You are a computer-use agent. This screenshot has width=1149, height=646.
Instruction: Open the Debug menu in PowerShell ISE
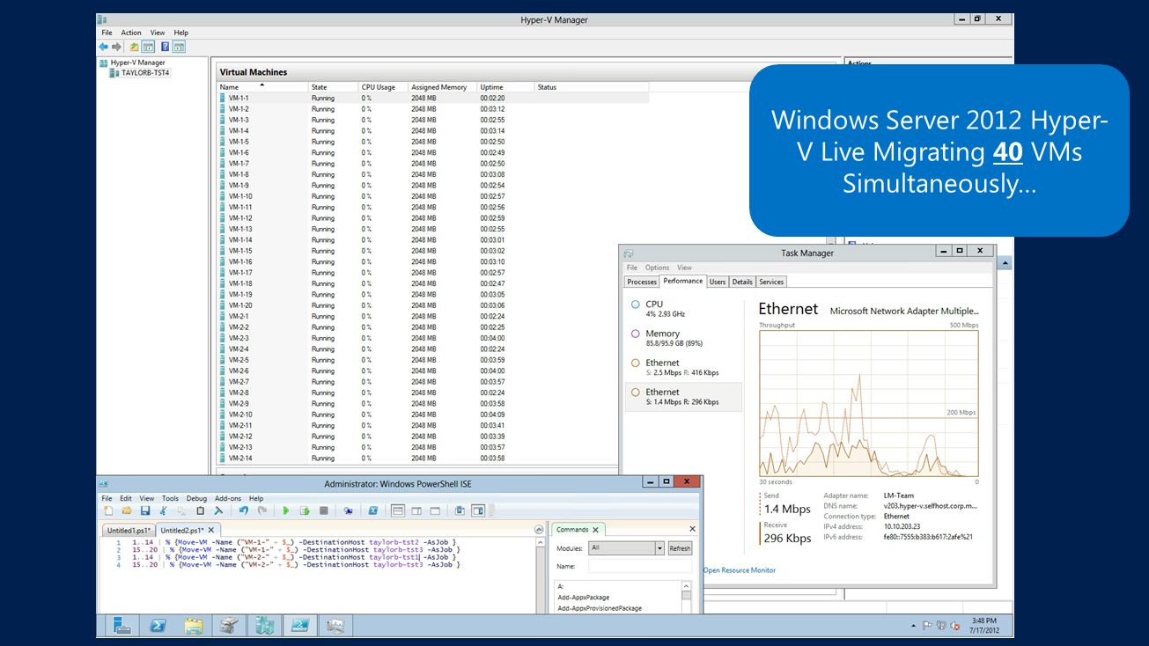click(x=196, y=498)
